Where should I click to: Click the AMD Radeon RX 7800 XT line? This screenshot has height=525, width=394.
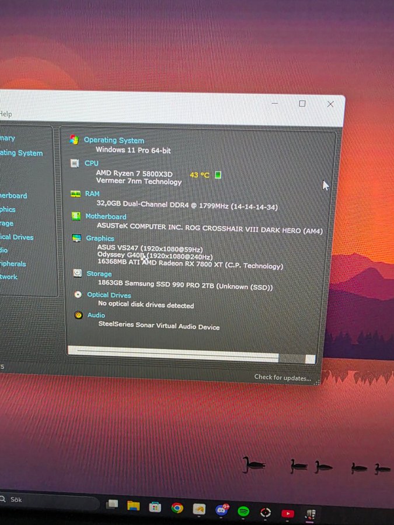[x=190, y=264]
